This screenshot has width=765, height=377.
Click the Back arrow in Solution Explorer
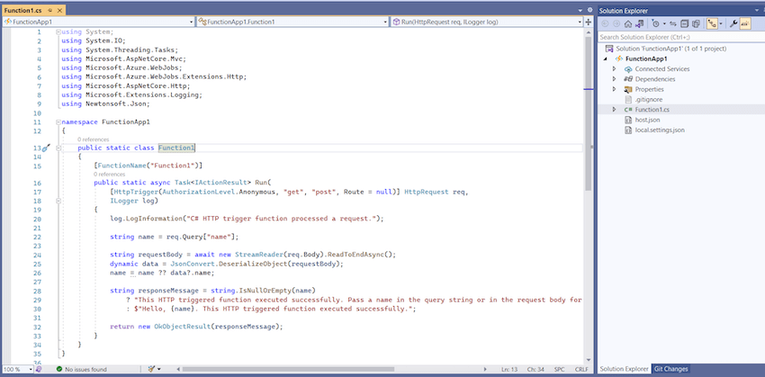605,24
